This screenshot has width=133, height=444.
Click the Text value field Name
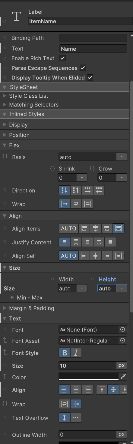pos(93,49)
